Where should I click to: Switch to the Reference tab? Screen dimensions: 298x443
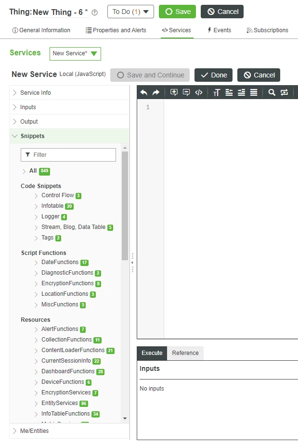(x=185, y=353)
